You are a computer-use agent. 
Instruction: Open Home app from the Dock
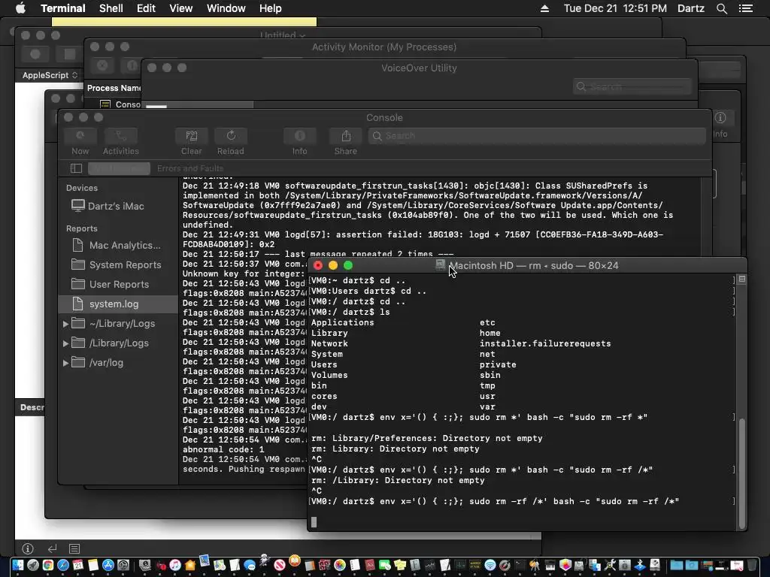[x=190, y=565]
